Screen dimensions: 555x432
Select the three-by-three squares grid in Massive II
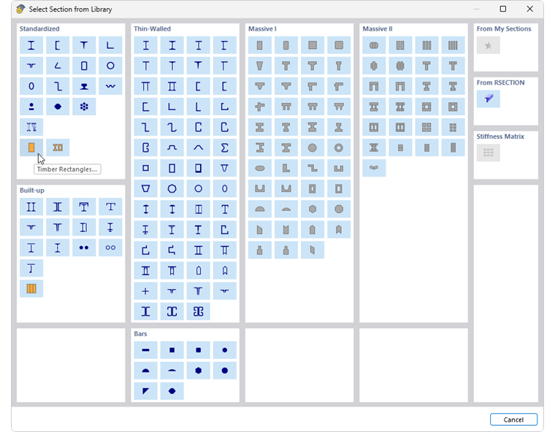(x=453, y=127)
